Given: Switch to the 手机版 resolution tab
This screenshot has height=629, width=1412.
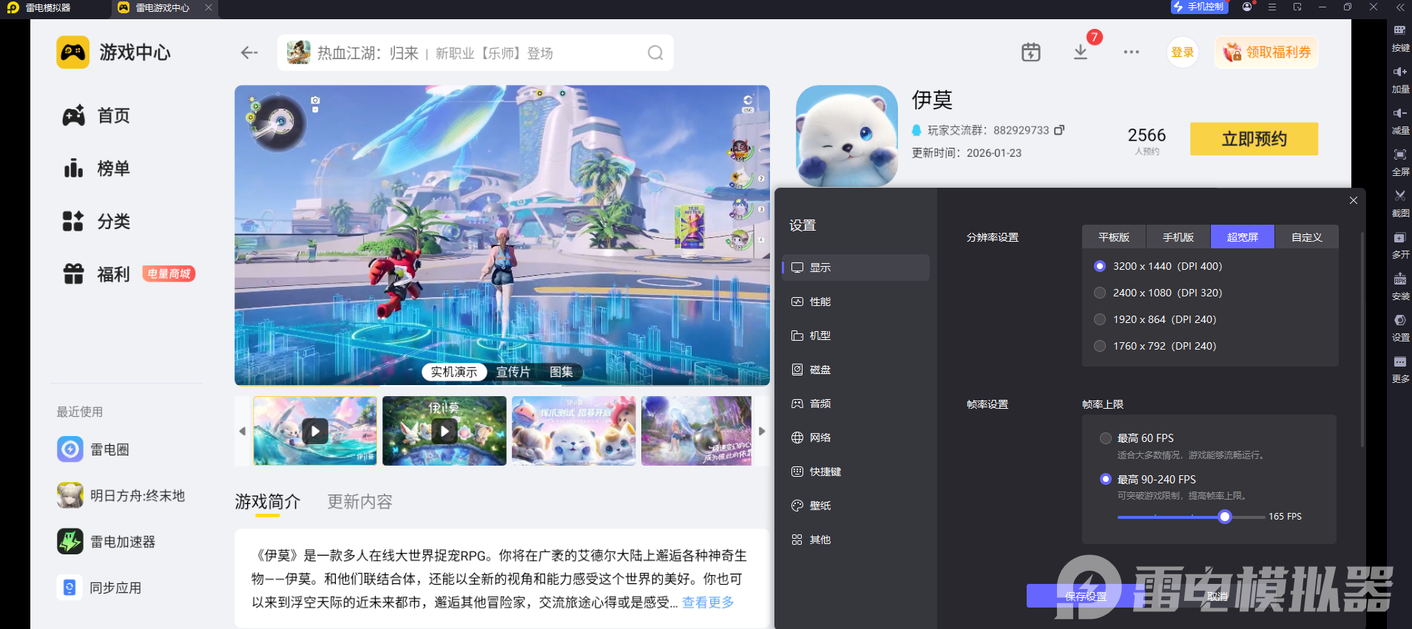Looking at the screenshot, I should tap(1178, 237).
